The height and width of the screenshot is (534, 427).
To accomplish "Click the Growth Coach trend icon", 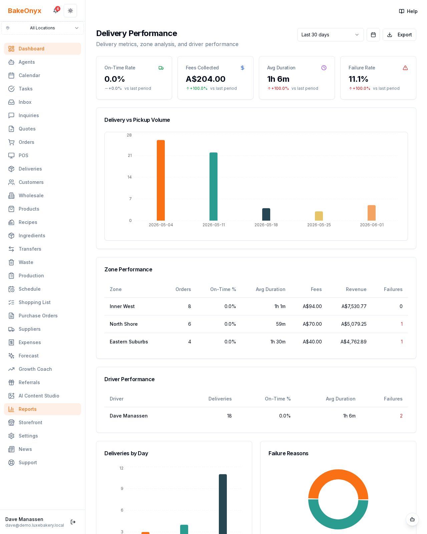I will [11, 369].
